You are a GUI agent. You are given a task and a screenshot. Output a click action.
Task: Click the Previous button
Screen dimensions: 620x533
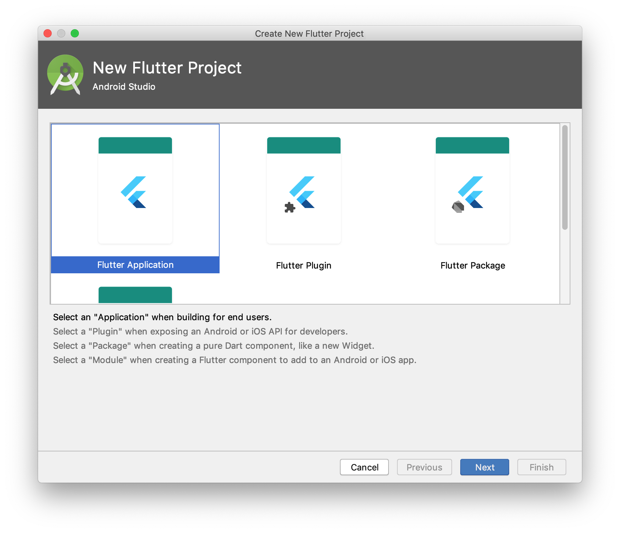[424, 467]
